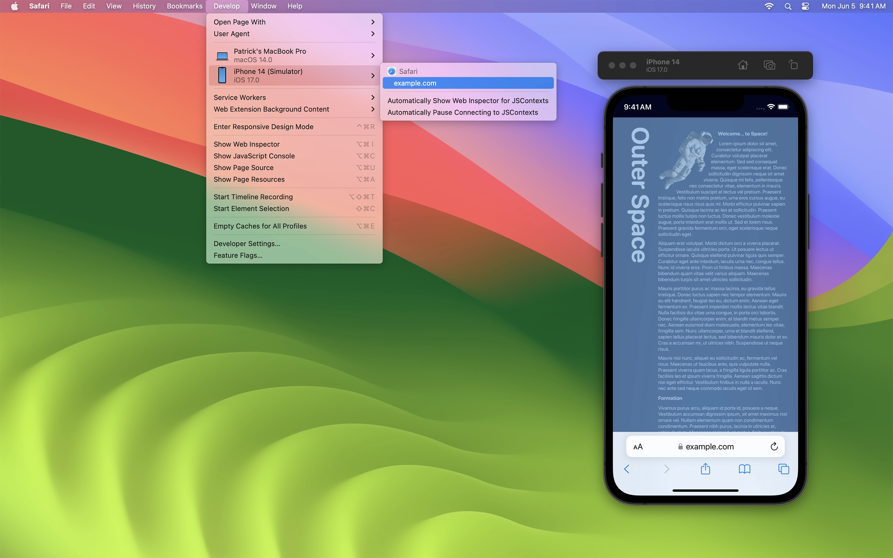Click the tab overview icon in iPhone Safari toolbar
The height and width of the screenshot is (558, 893).
[x=784, y=469]
